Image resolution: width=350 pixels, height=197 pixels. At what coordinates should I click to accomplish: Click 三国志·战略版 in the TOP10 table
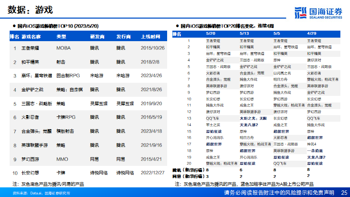(37, 104)
